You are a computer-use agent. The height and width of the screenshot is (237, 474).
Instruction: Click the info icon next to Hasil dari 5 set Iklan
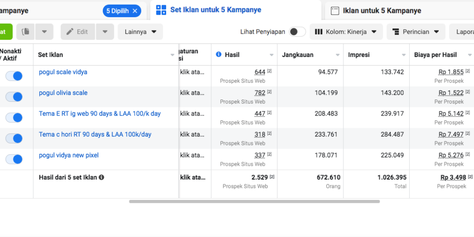click(101, 177)
